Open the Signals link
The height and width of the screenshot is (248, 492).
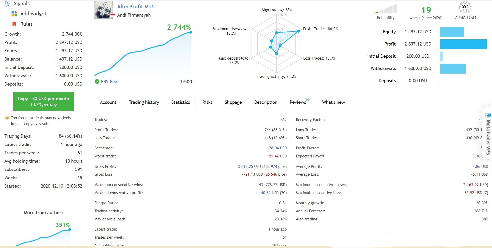(x=22, y=3)
